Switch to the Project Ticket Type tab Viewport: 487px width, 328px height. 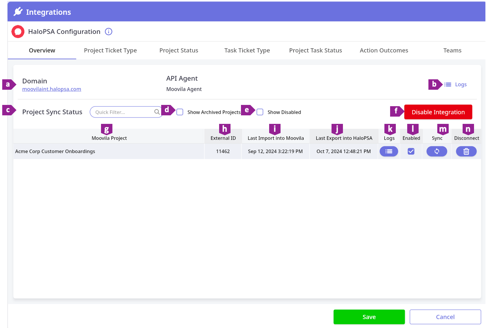pyautogui.click(x=110, y=51)
